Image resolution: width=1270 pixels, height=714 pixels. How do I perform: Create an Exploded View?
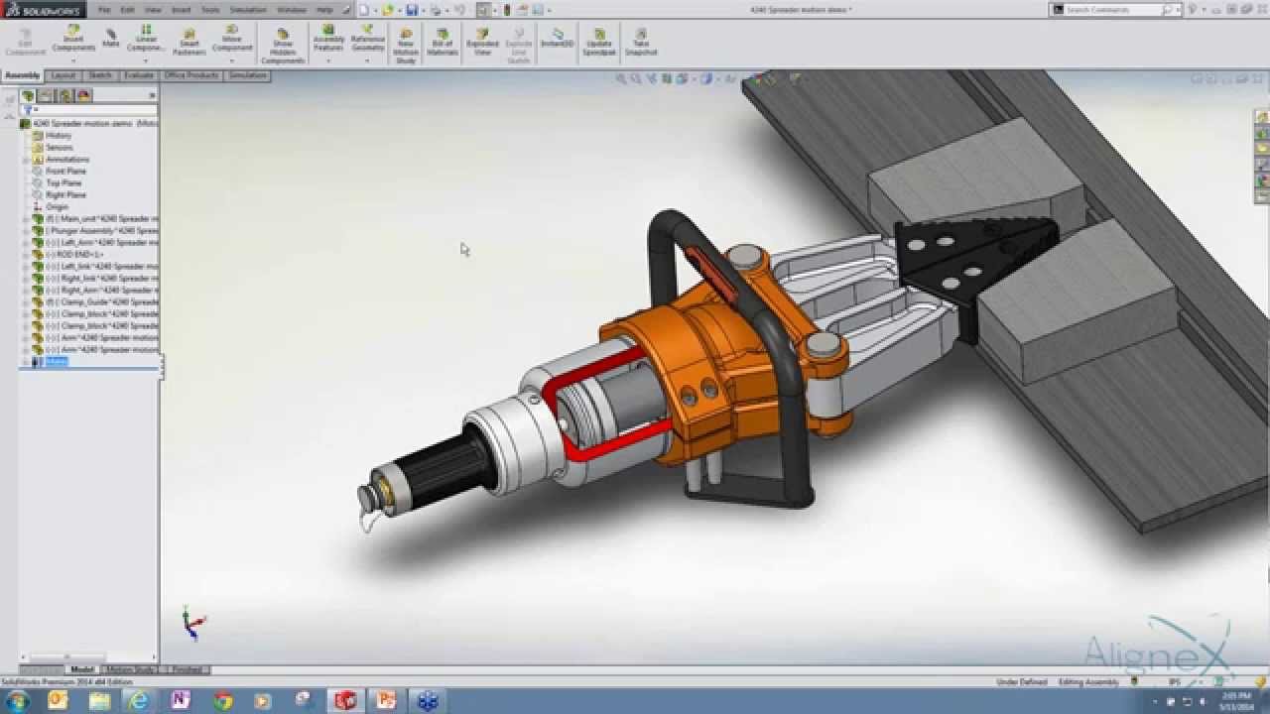click(x=482, y=41)
